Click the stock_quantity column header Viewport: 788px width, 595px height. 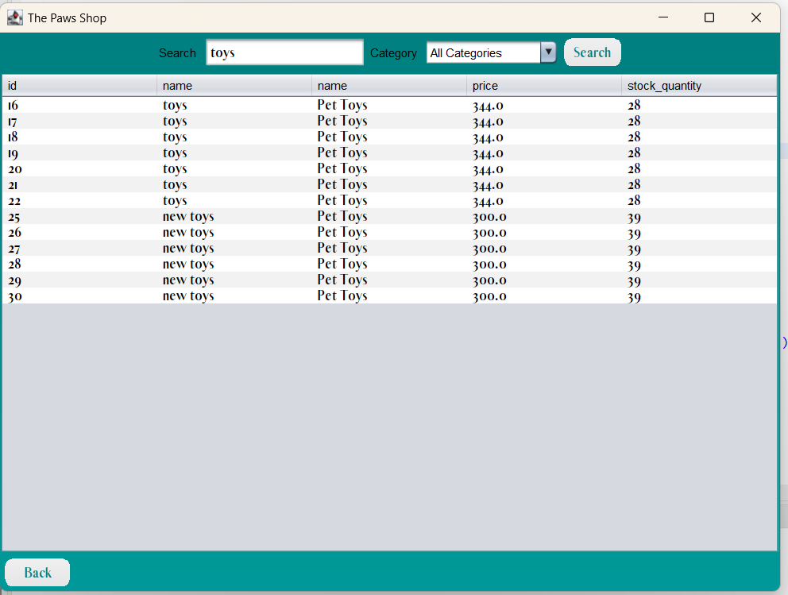click(699, 85)
